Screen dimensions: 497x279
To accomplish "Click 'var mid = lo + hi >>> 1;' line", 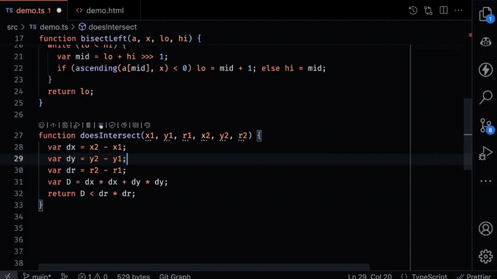I will click(112, 57).
